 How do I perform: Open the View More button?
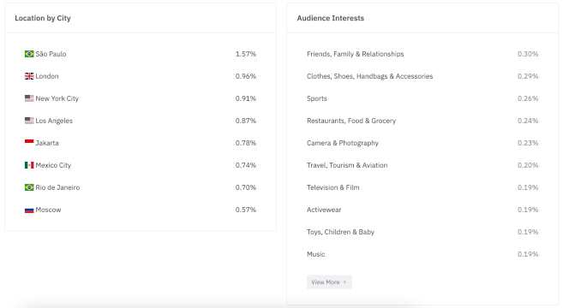(x=329, y=282)
